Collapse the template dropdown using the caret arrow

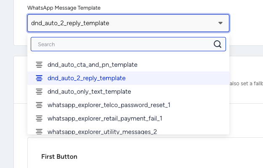pyautogui.click(x=220, y=23)
